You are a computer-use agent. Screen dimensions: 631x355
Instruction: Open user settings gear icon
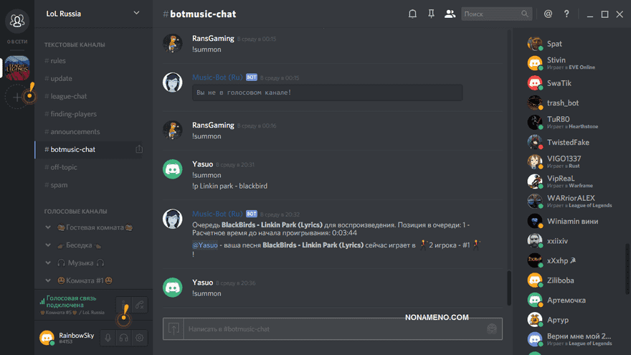(x=139, y=338)
